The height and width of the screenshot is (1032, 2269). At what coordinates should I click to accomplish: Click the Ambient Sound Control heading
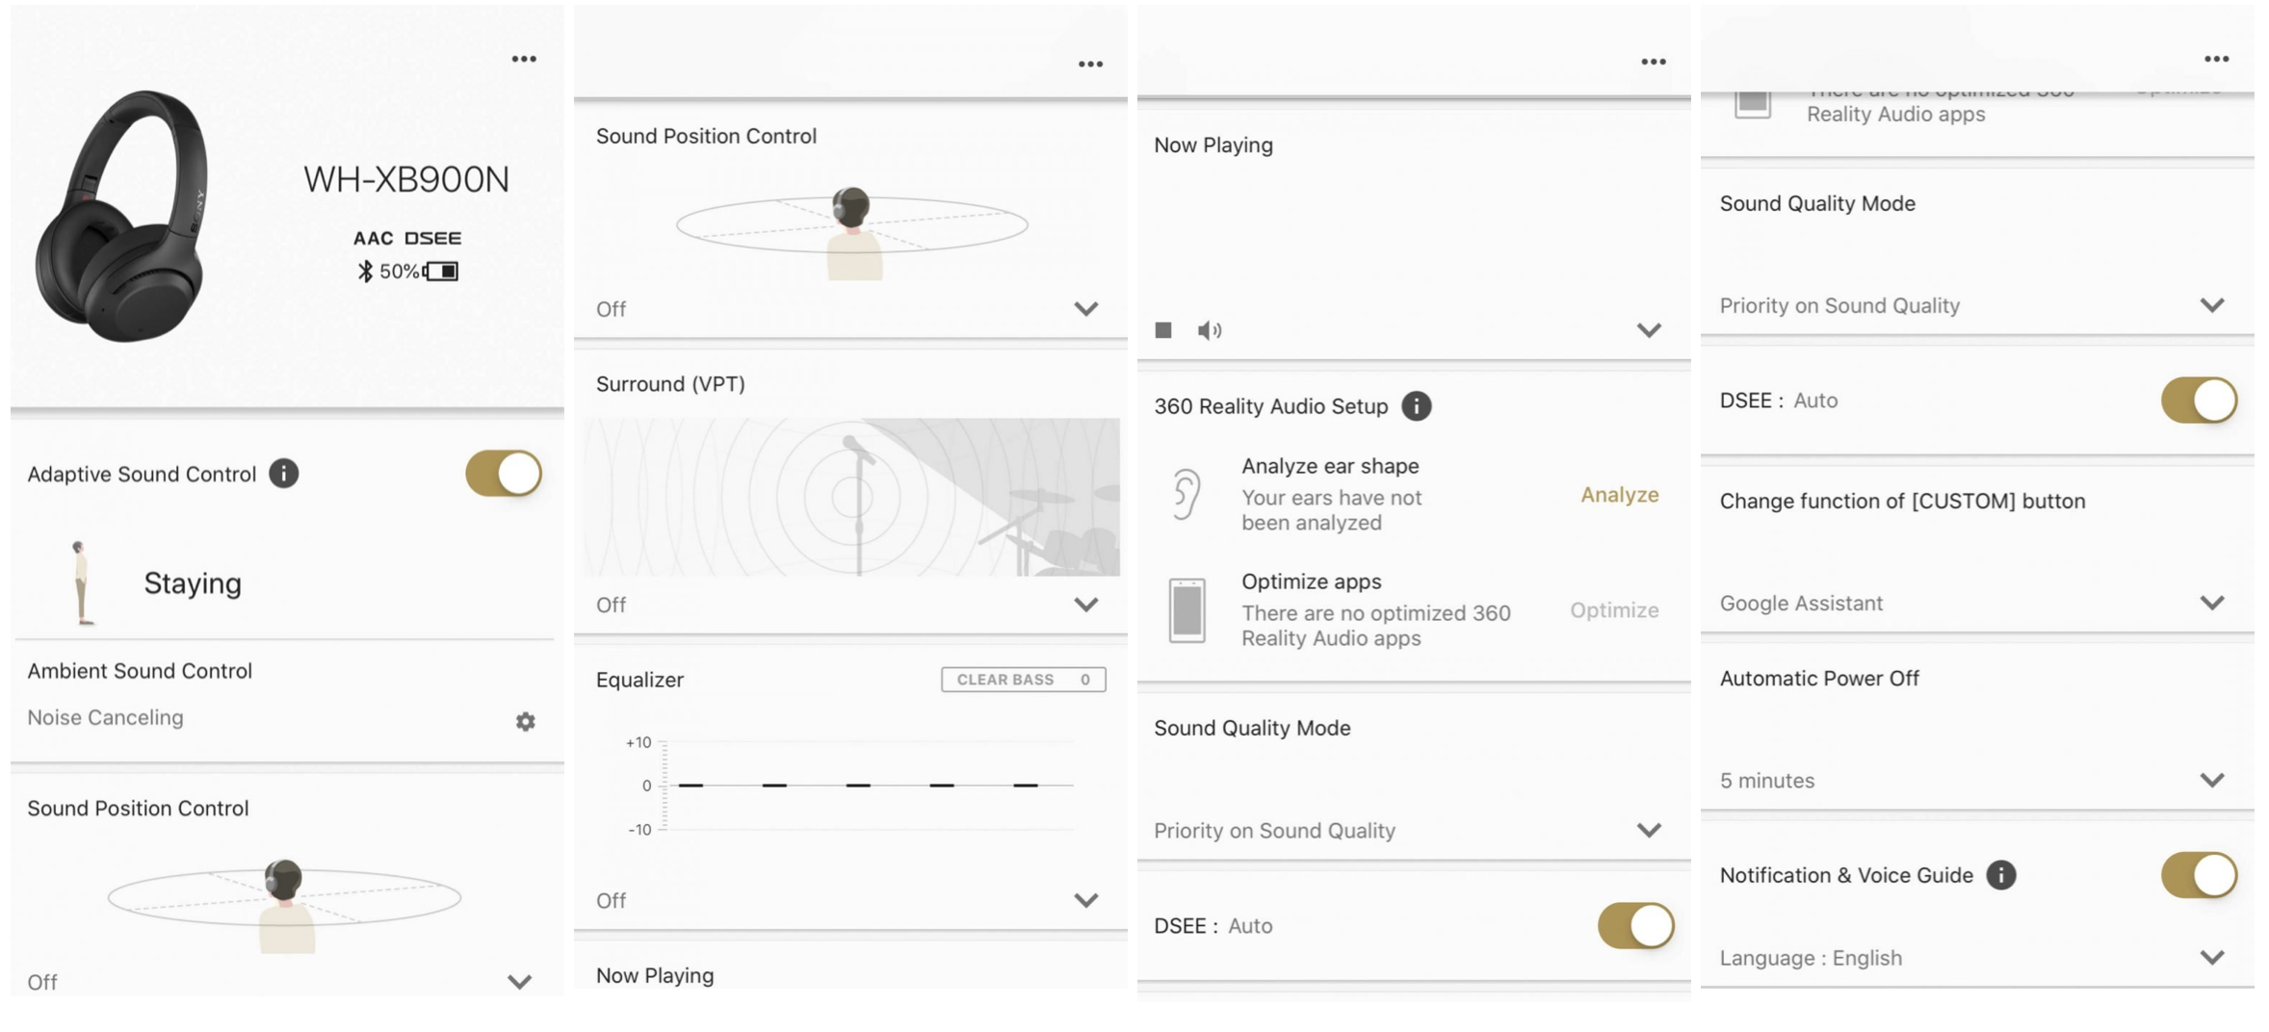pos(140,671)
